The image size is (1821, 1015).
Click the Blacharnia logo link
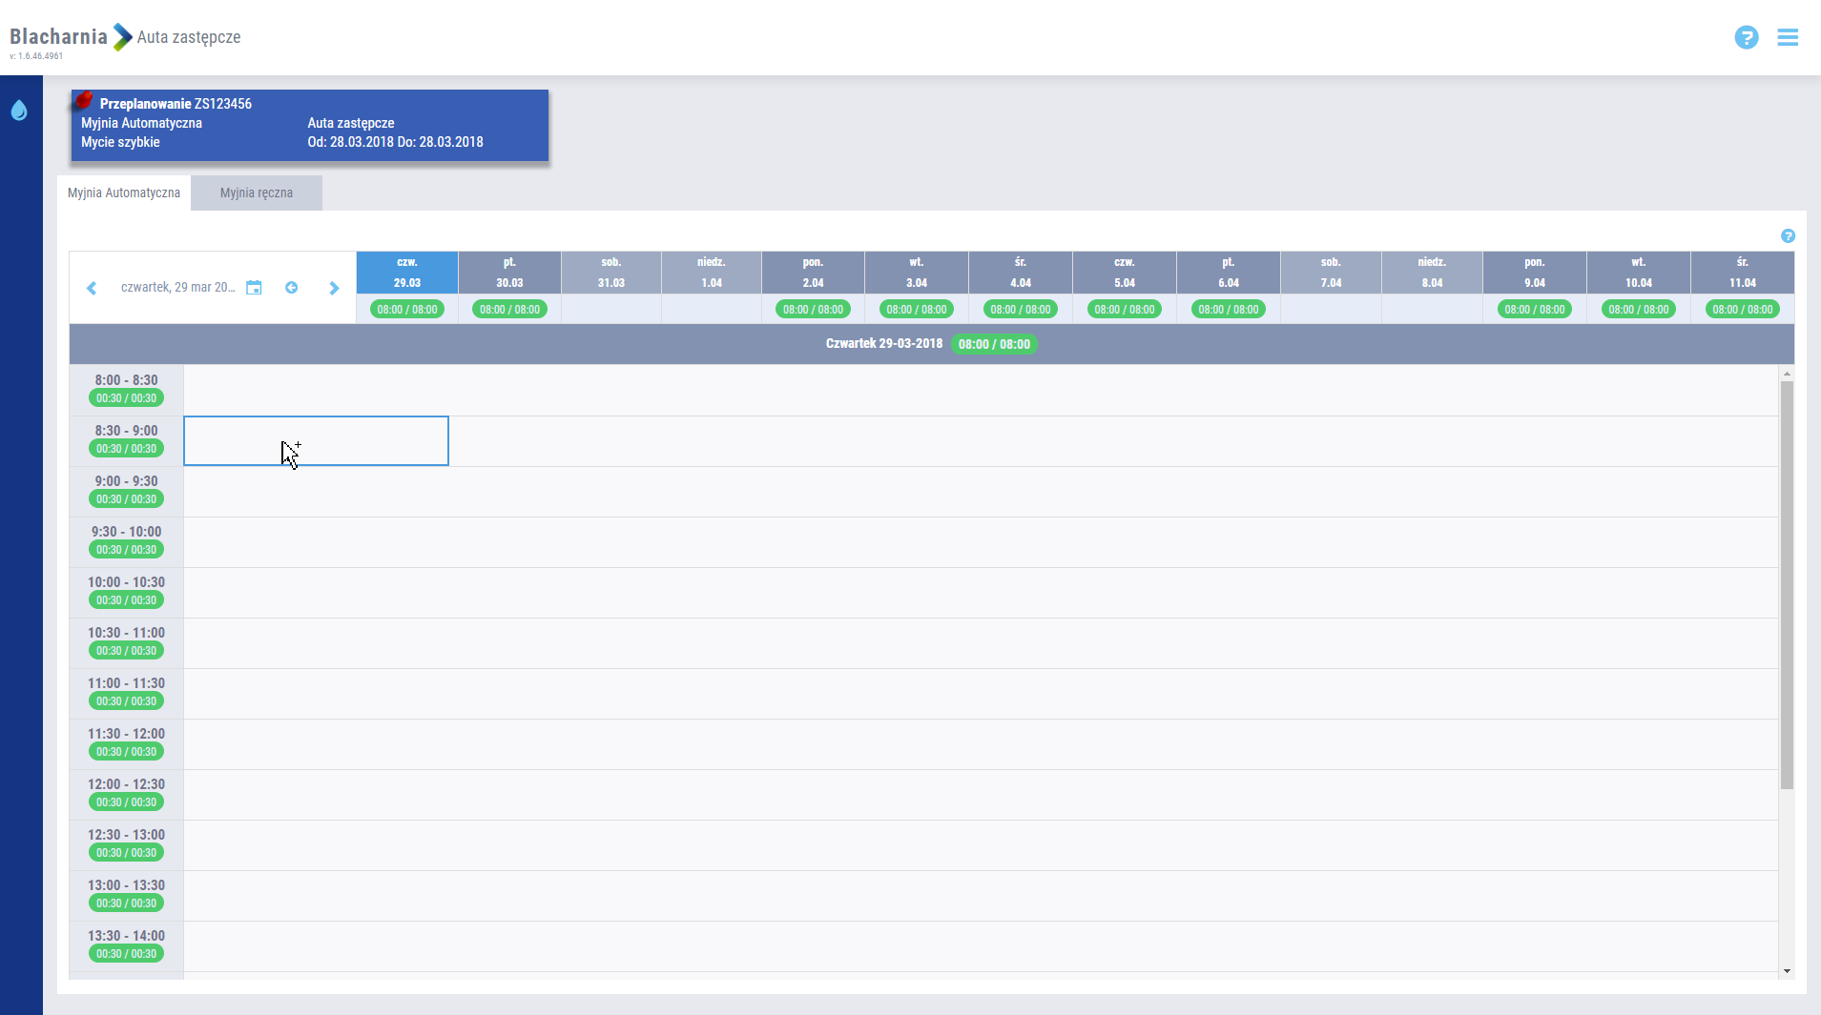pyautogui.click(x=58, y=37)
